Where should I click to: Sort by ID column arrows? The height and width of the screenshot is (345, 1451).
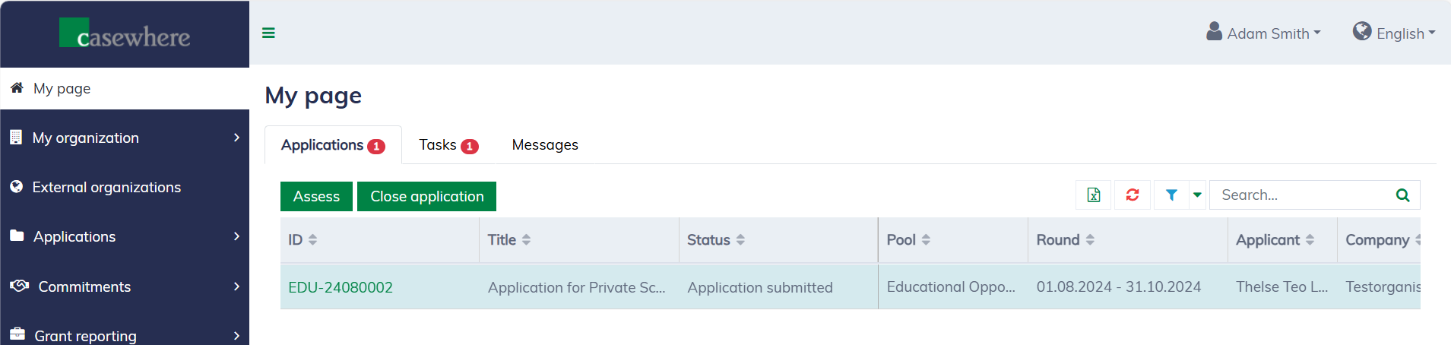tap(312, 240)
